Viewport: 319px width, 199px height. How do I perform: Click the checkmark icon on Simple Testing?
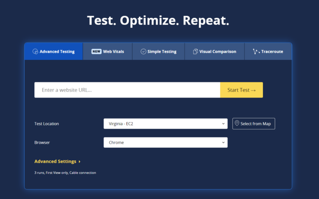[143, 51]
